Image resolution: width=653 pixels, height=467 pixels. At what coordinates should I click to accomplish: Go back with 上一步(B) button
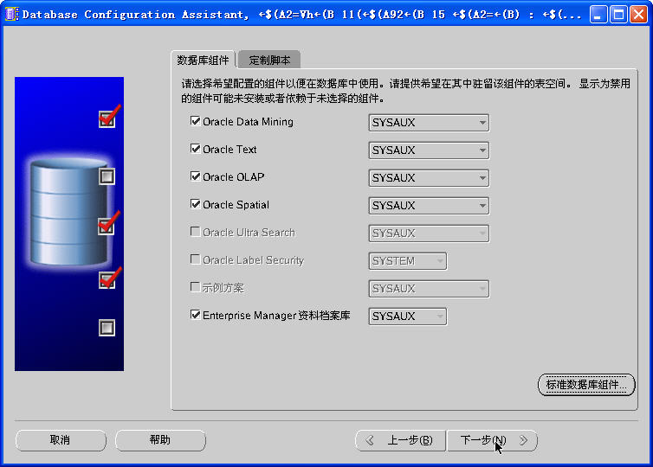point(400,440)
